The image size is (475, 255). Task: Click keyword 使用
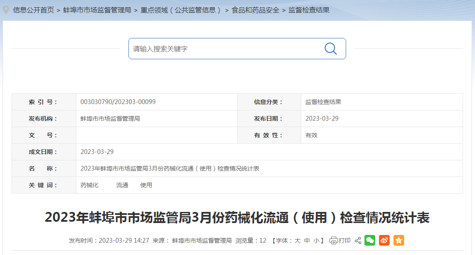(146, 185)
